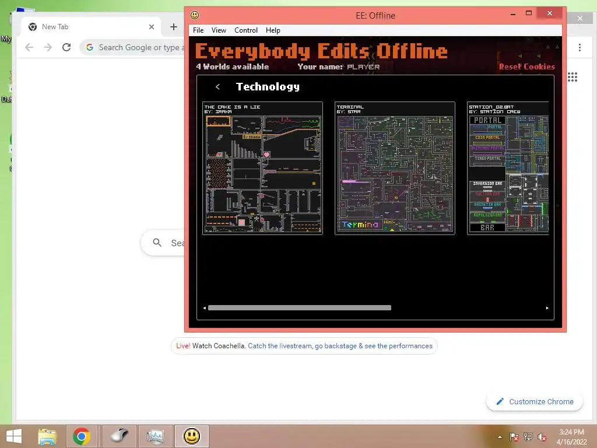The height and width of the screenshot is (448, 597).
Task: Open the Station_02.bat world thumbnail
Action: (508, 168)
